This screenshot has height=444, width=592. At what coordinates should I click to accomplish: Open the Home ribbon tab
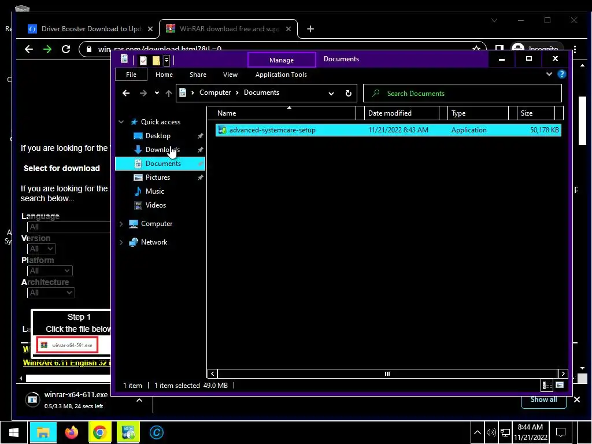(164, 75)
